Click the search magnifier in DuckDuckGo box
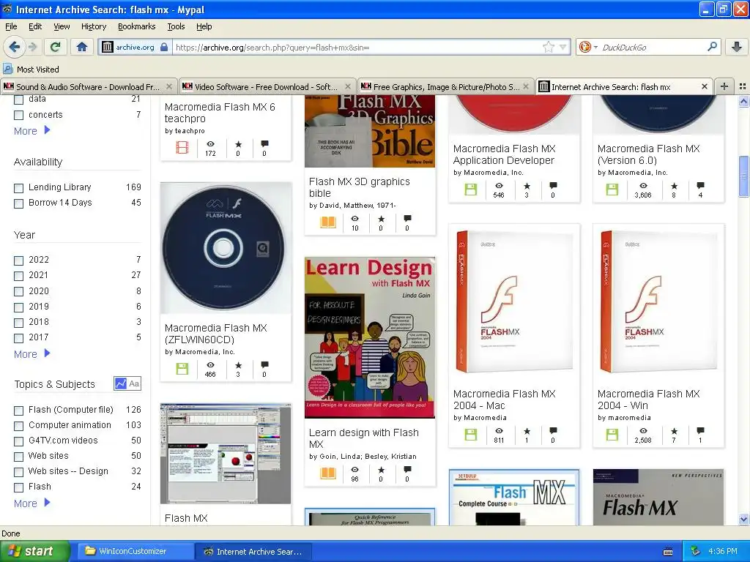Screen dimensions: 750x562 (712, 47)
